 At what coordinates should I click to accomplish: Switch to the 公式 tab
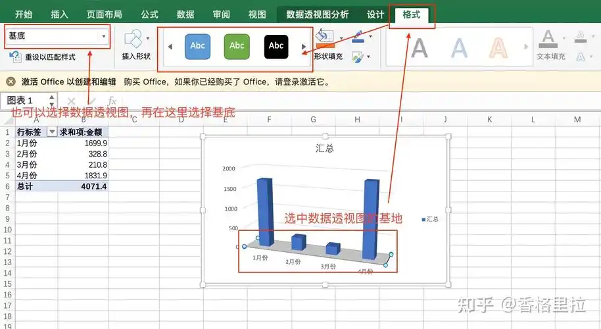[x=149, y=14]
